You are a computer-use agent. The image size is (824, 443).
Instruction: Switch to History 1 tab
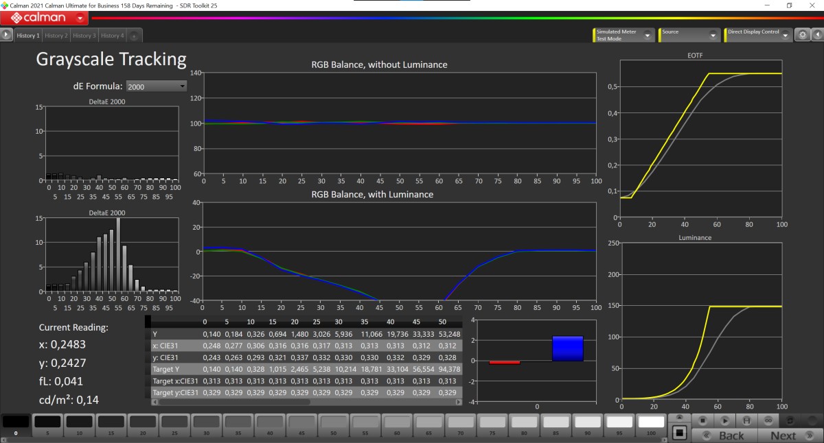click(28, 36)
